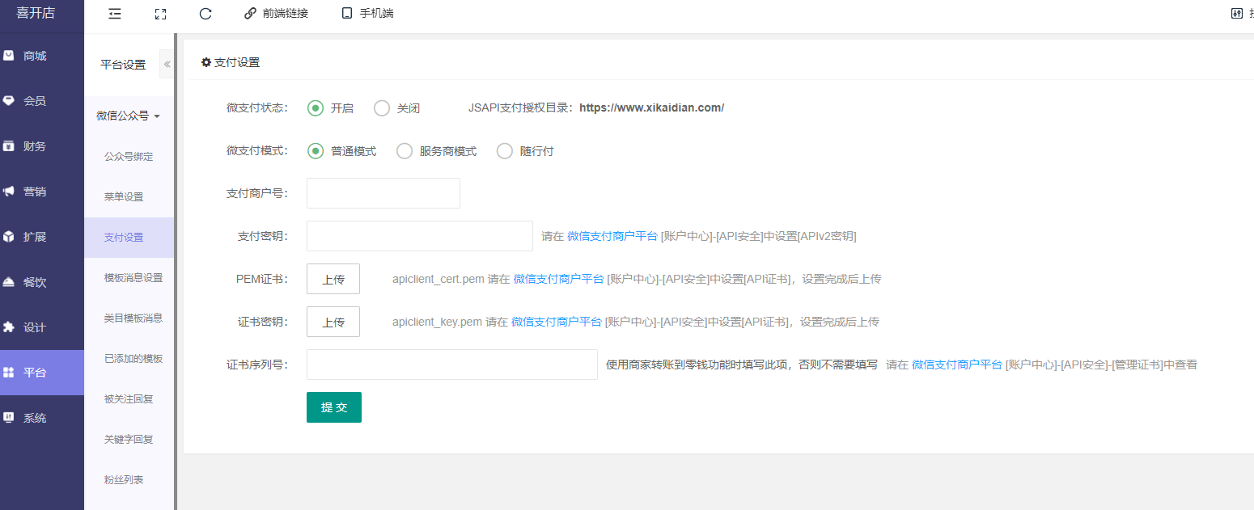Open 微信支付商户平台 link in 证书密钥 row

tap(557, 322)
